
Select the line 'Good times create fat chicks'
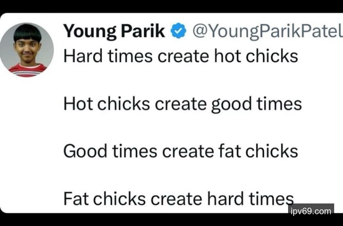180,151
